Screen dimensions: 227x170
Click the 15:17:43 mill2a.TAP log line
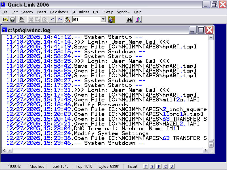tap(103, 100)
